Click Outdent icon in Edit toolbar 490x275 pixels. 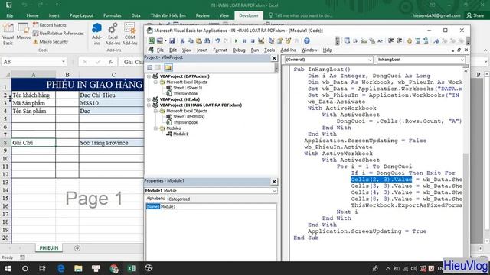coord(400,40)
